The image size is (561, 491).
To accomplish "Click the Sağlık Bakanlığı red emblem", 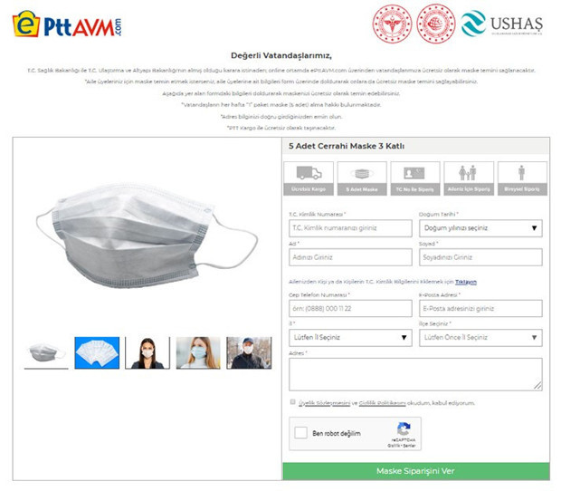I will tap(392, 24).
